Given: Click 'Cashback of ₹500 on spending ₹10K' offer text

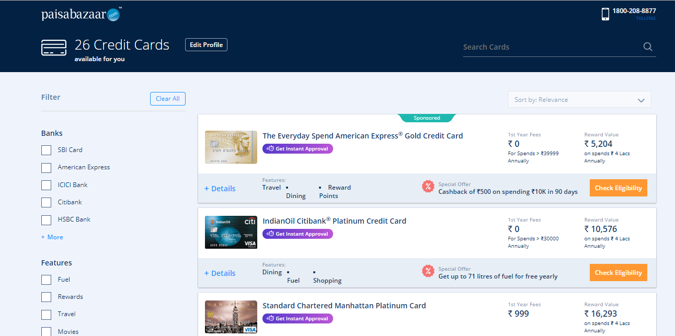Looking at the screenshot, I should pyautogui.click(x=508, y=192).
